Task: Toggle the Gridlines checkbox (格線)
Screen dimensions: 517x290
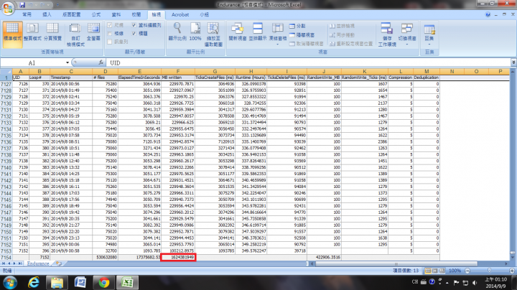Action: [x=110, y=33]
